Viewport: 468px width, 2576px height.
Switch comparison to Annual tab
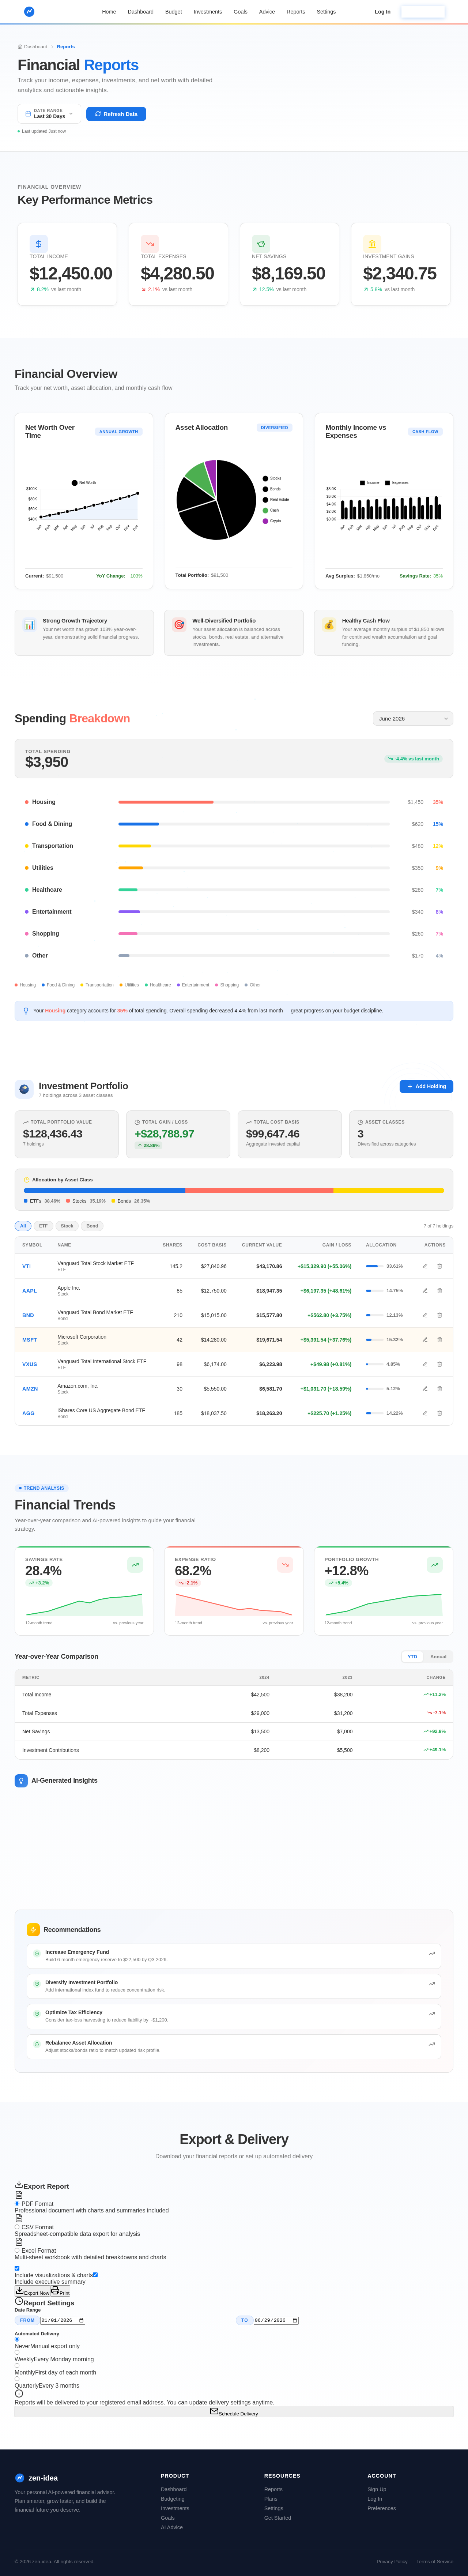click(438, 1656)
